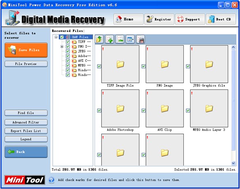Toggle the RAW Files root checkbox
Image resolution: width=240 pixels, height=189 pixels.
62,37
